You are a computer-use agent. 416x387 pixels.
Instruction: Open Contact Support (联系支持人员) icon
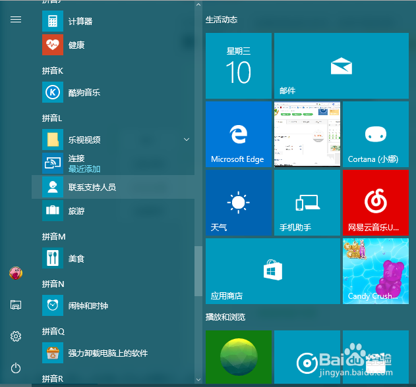pos(53,187)
